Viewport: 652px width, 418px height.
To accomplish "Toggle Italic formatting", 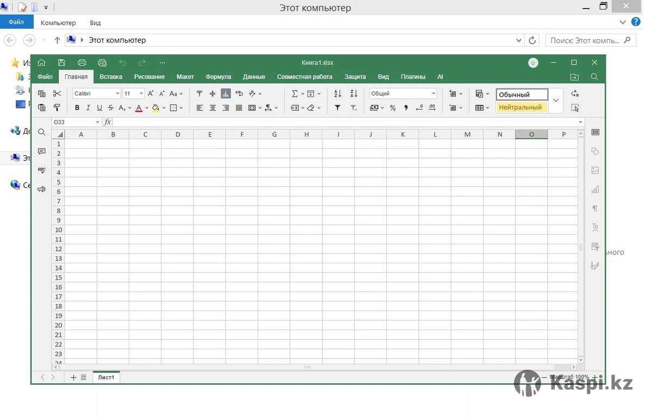I will tap(88, 107).
